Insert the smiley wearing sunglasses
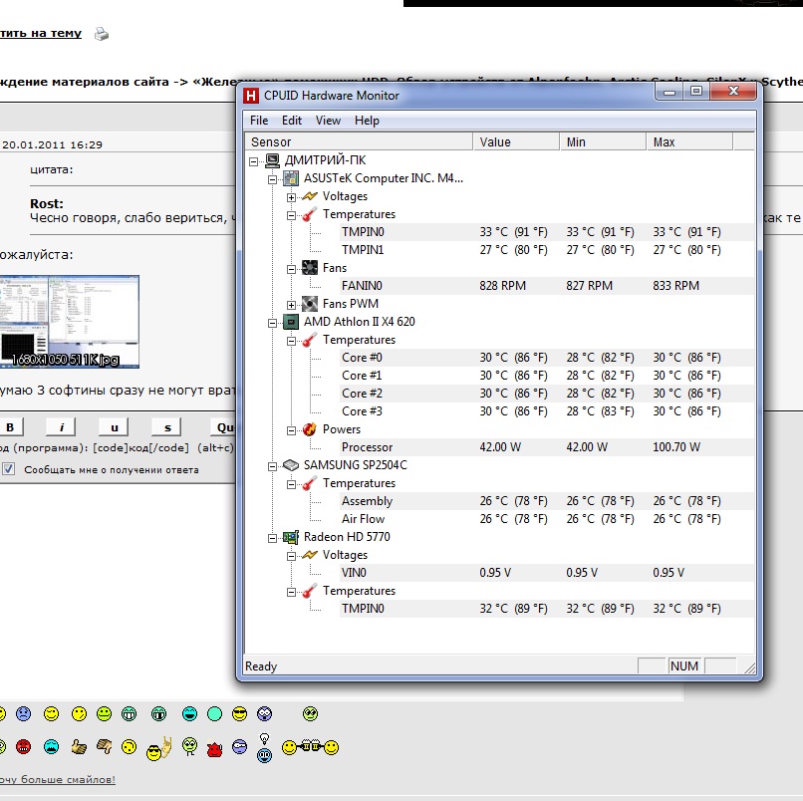The image size is (803, 801). [239, 713]
